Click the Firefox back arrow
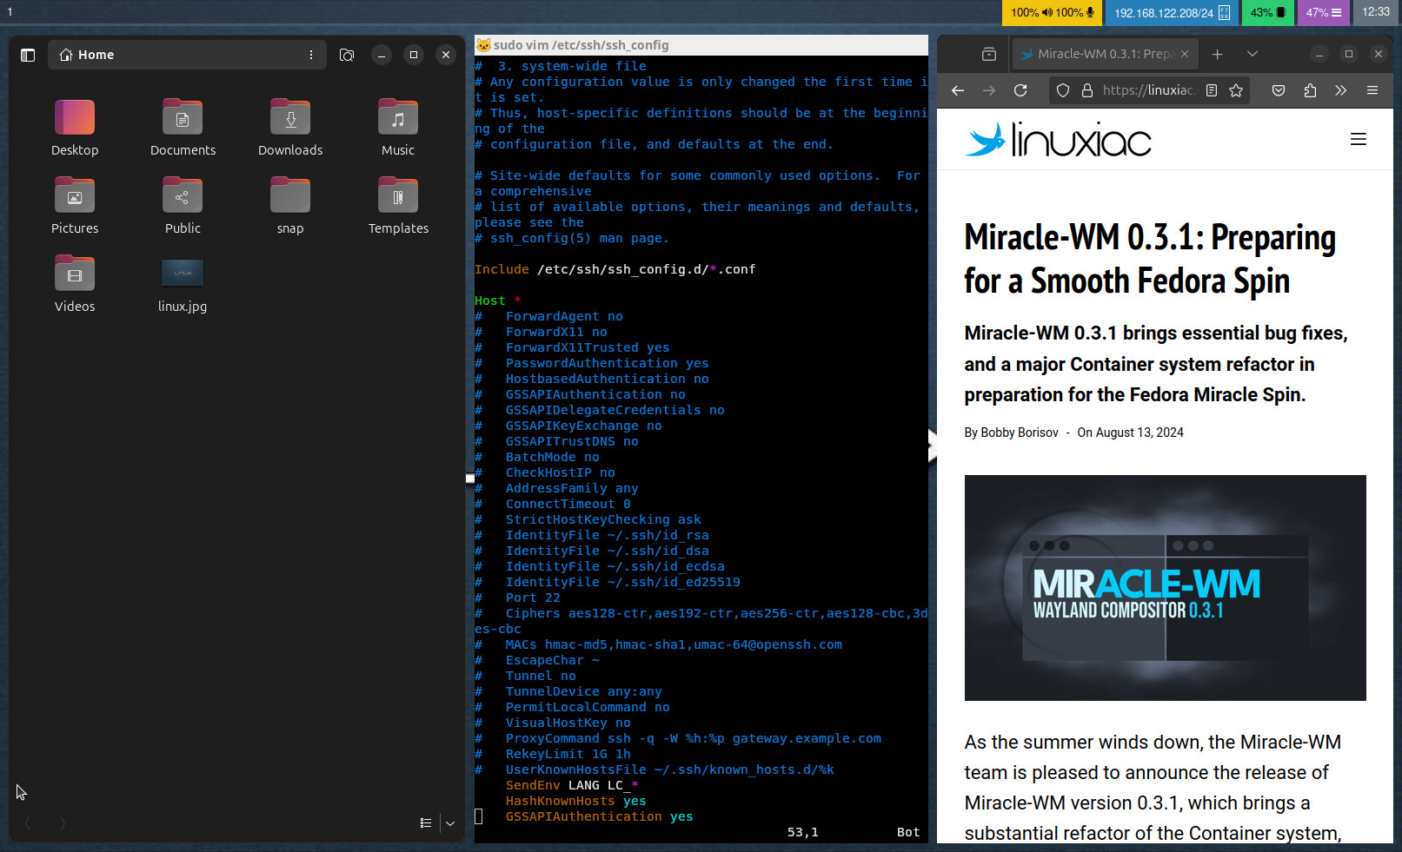Screen dimensions: 1402x852 tap(958, 90)
